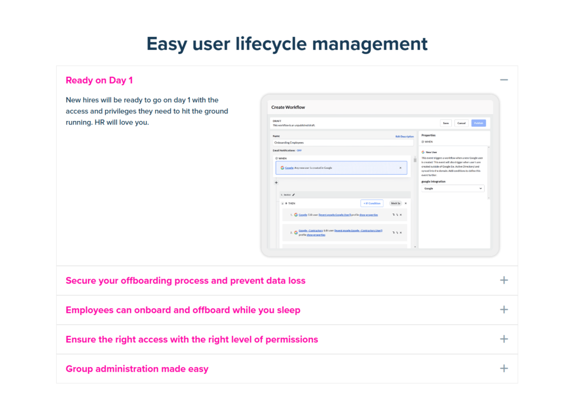Expand Group administration made easy section
This screenshot has width=574, height=417.
tap(504, 368)
